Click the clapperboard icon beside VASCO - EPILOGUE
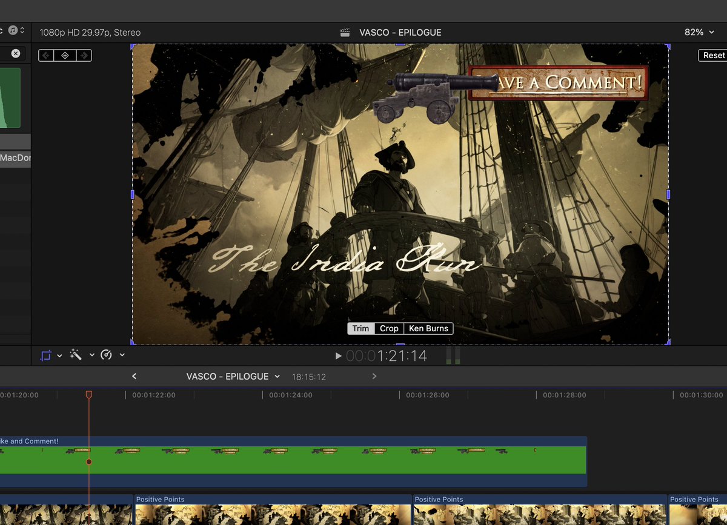Image resolution: width=727 pixels, height=525 pixels. [x=345, y=32]
